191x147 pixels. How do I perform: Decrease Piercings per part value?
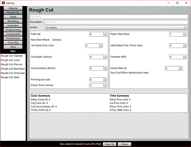[x=105, y=81]
